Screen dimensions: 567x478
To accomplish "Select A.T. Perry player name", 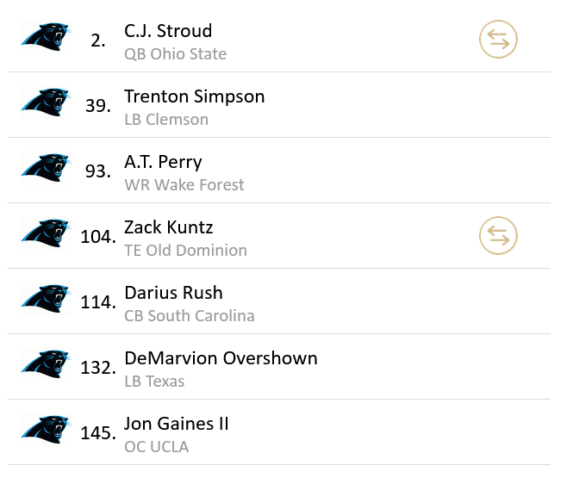I will (163, 162).
